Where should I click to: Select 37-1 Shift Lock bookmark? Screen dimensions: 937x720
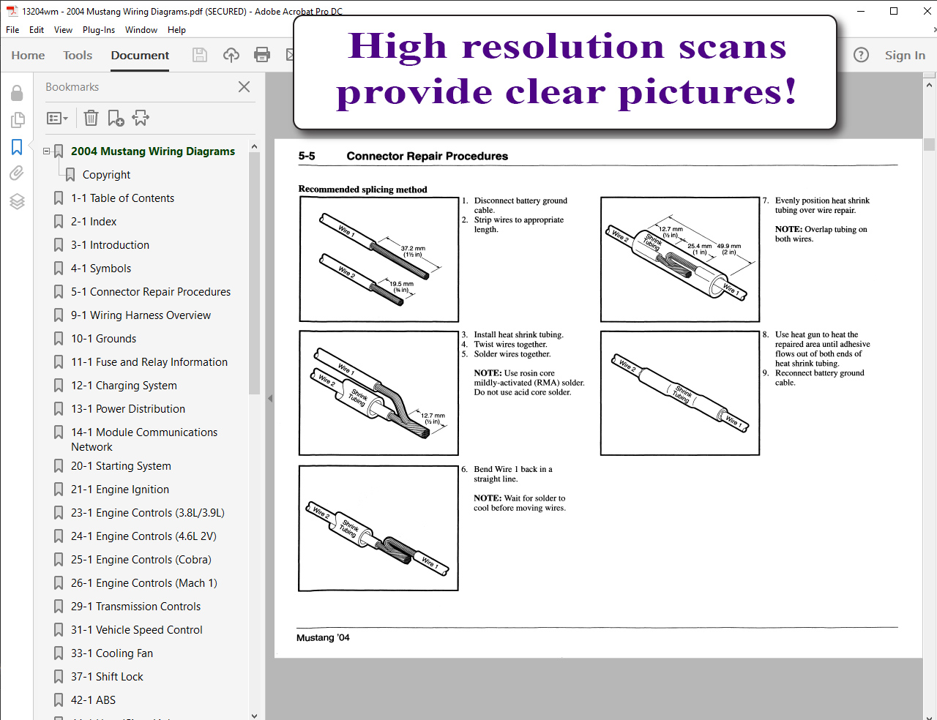click(x=107, y=677)
